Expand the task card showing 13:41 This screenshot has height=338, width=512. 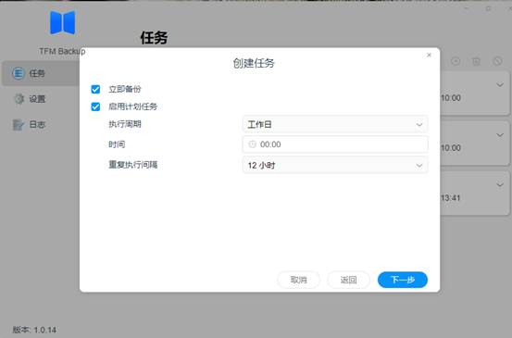pos(500,184)
